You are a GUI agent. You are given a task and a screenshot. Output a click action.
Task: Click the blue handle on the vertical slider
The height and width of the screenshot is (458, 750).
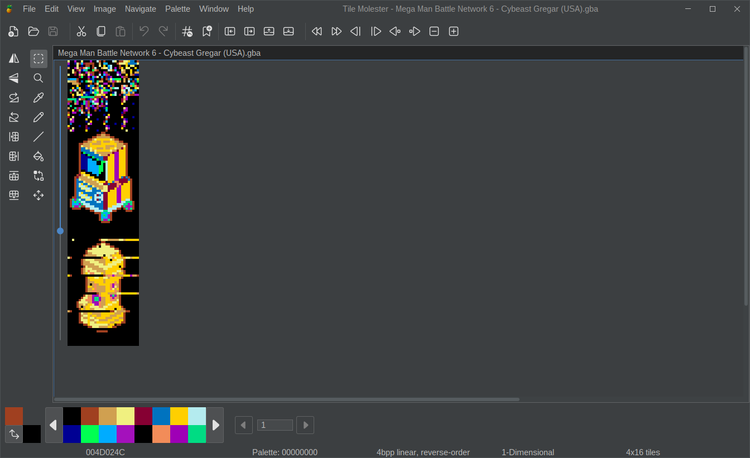click(x=60, y=231)
